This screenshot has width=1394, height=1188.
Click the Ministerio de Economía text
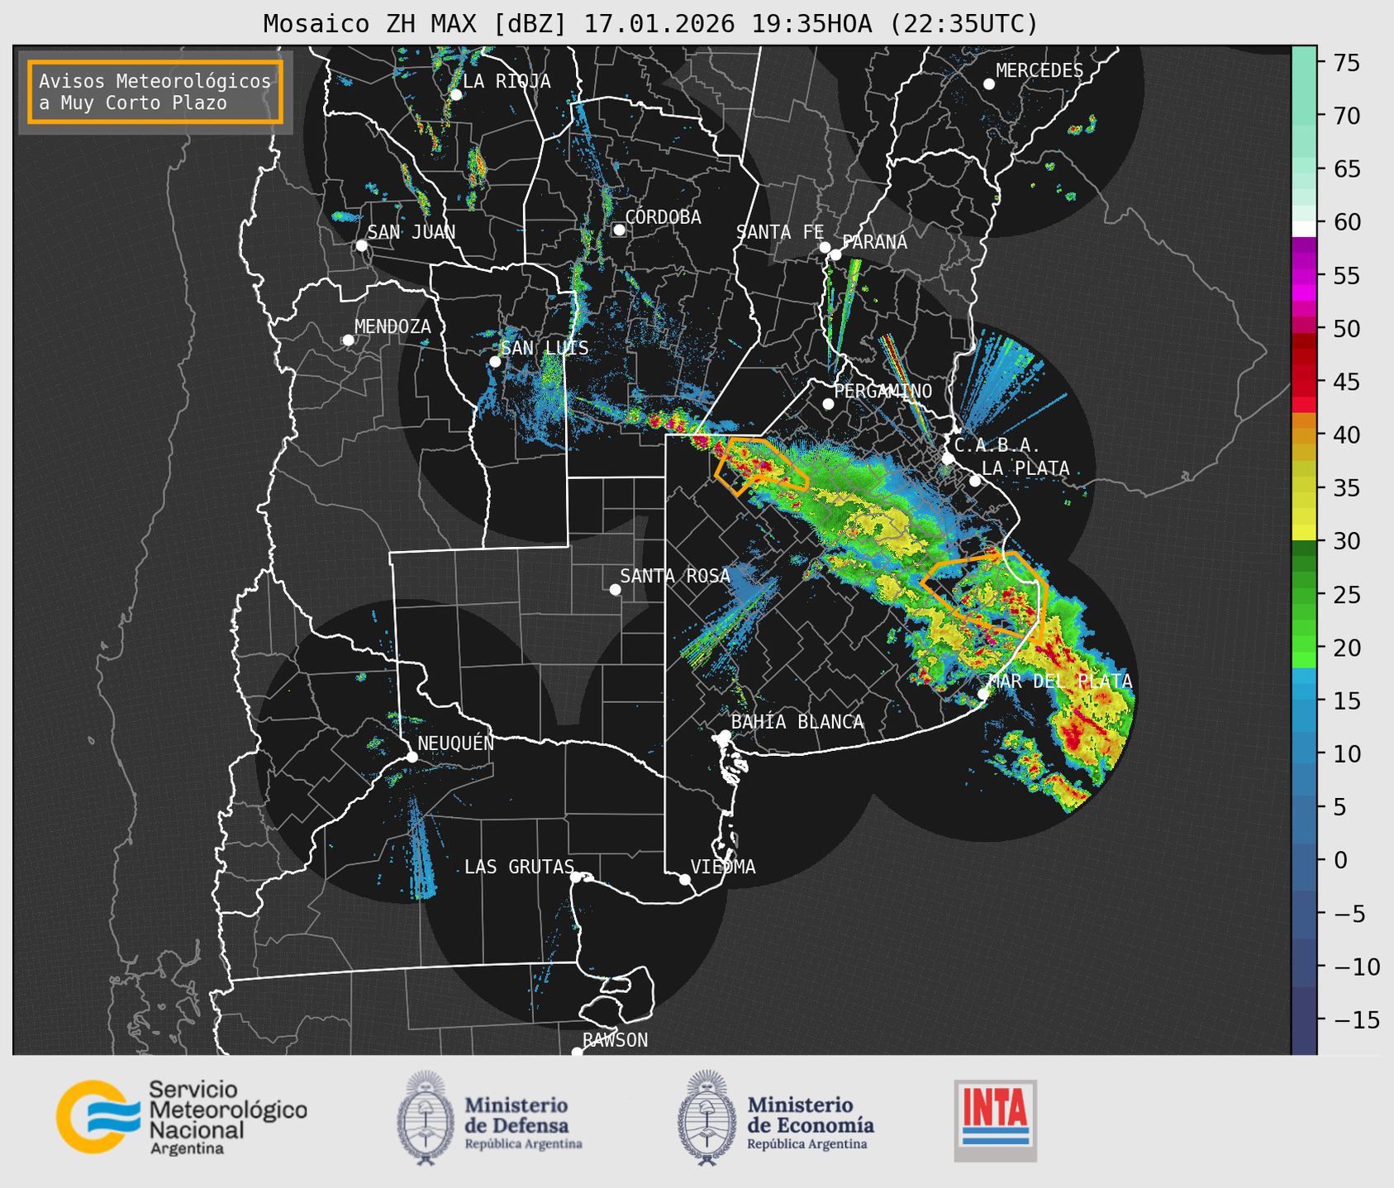pyautogui.click(x=811, y=1122)
